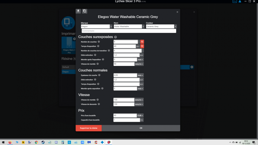Screen dimensions: 258x145
Task: Click the Nom field showing Water Washable
Action: 128,27
